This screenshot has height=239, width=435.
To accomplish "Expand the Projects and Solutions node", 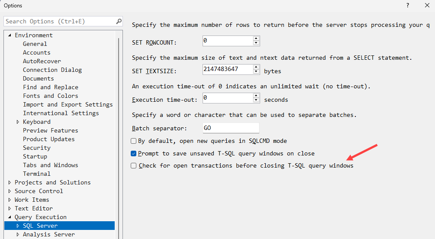I will click(10, 183).
